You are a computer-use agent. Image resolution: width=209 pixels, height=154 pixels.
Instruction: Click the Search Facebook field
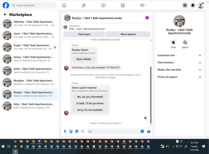[x=33, y=5]
